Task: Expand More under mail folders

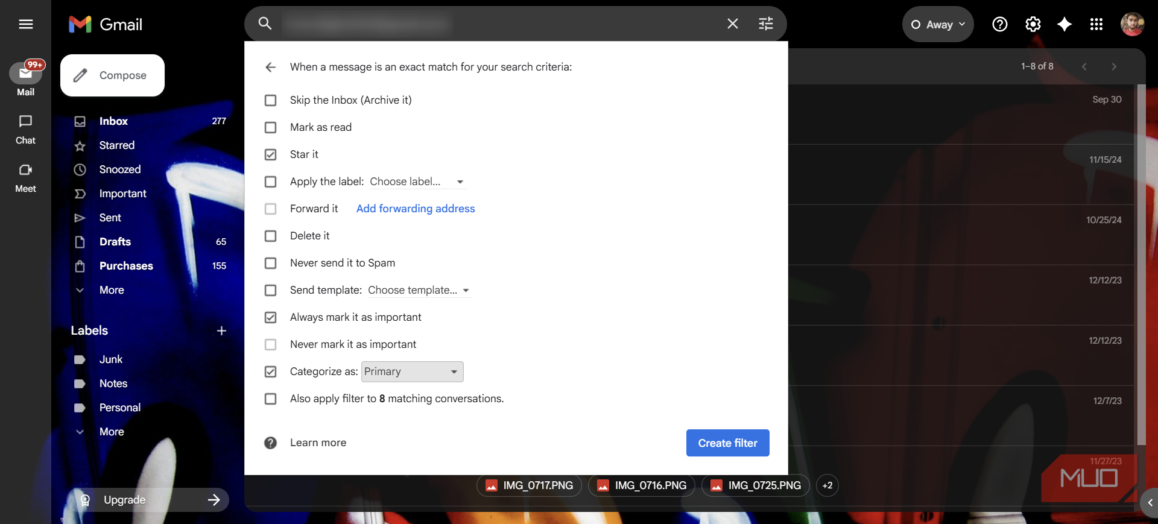Action: pos(112,290)
